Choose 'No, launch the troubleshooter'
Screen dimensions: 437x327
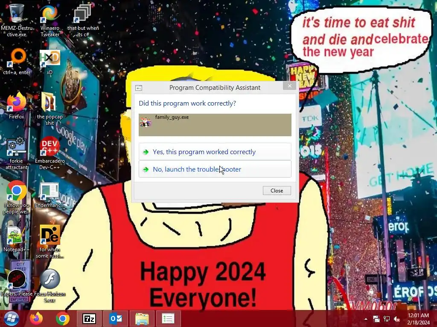[x=215, y=169]
